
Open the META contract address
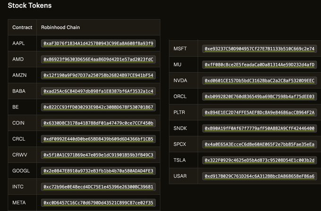(x=98, y=203)
